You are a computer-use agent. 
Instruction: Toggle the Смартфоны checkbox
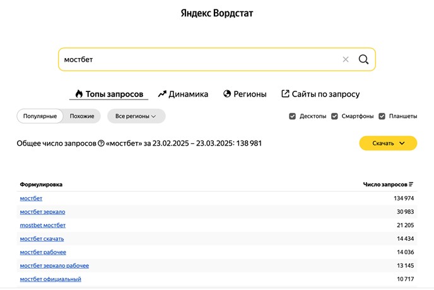pyautogui.click(x=334, y=116)
